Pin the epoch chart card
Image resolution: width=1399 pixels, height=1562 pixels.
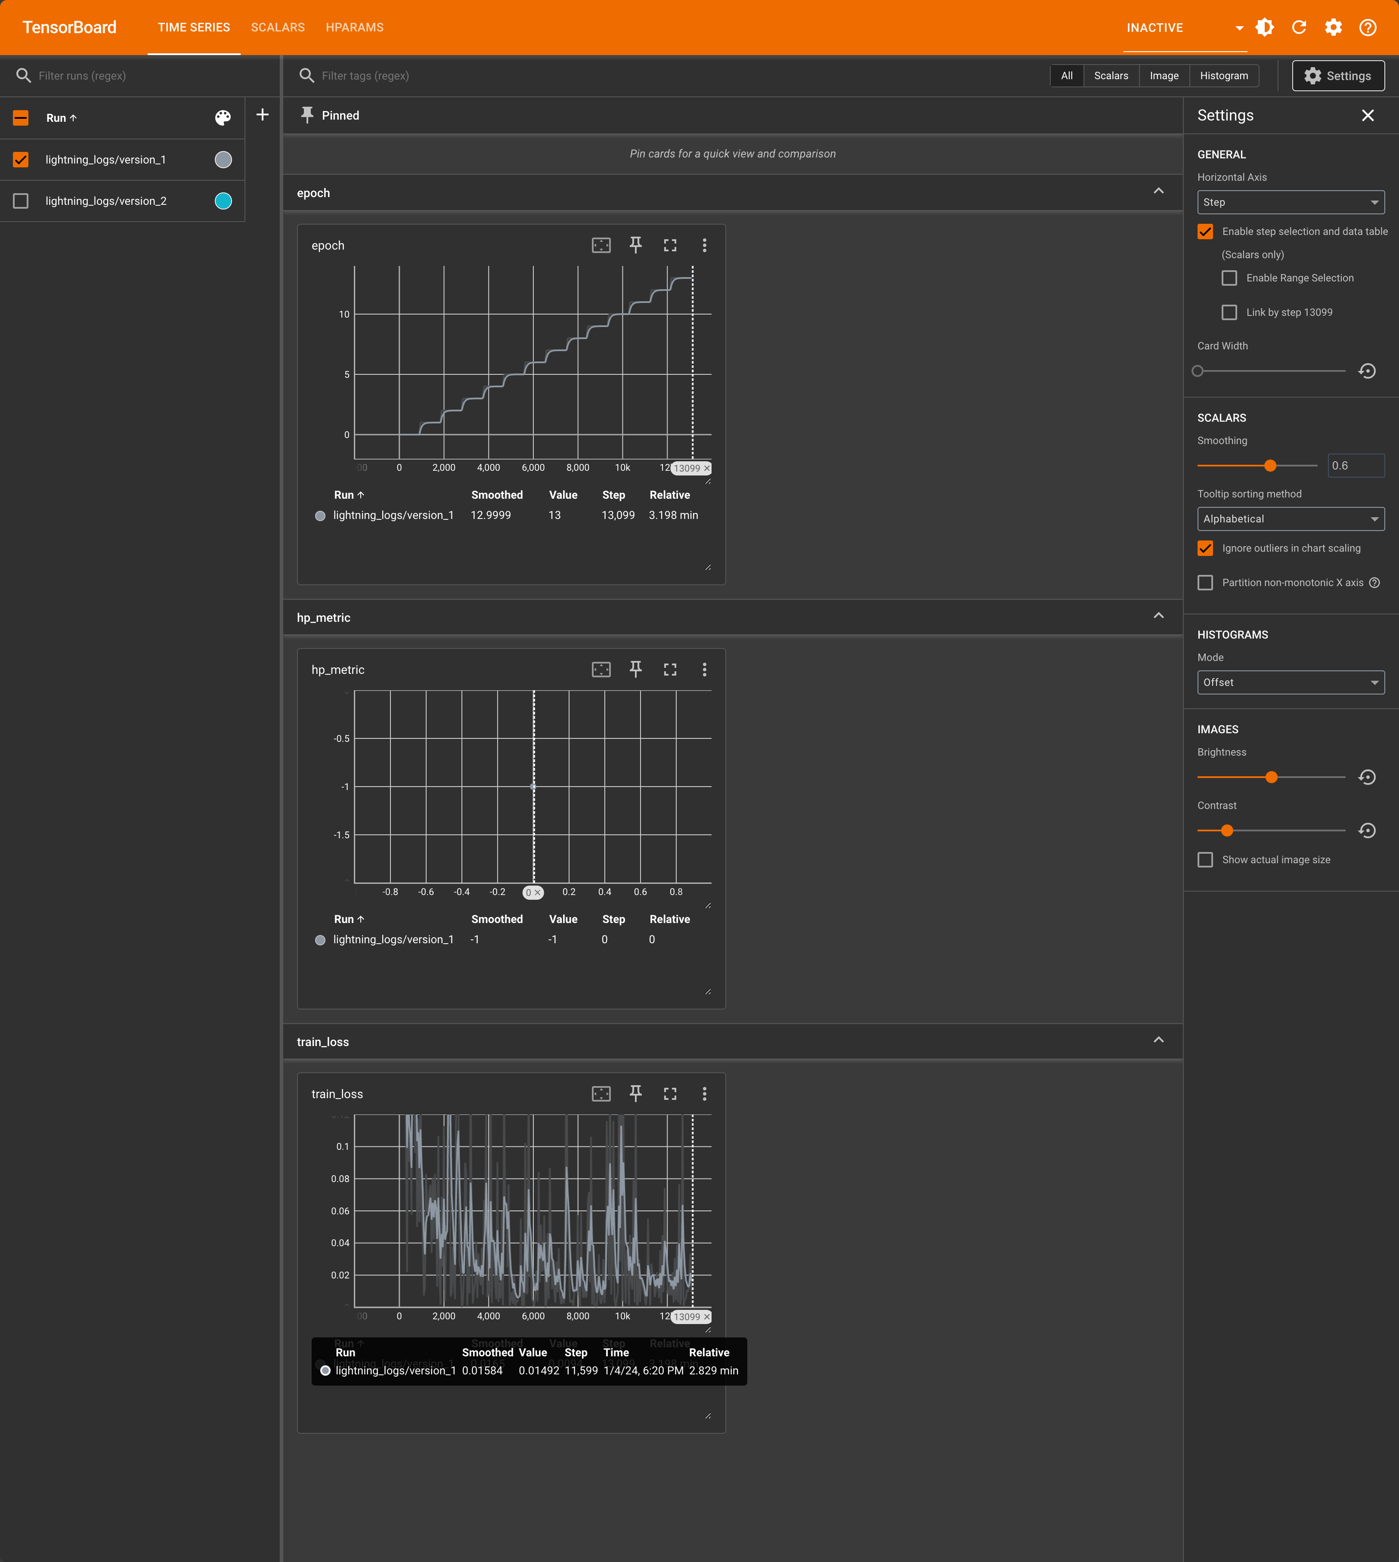coord(636,245)
